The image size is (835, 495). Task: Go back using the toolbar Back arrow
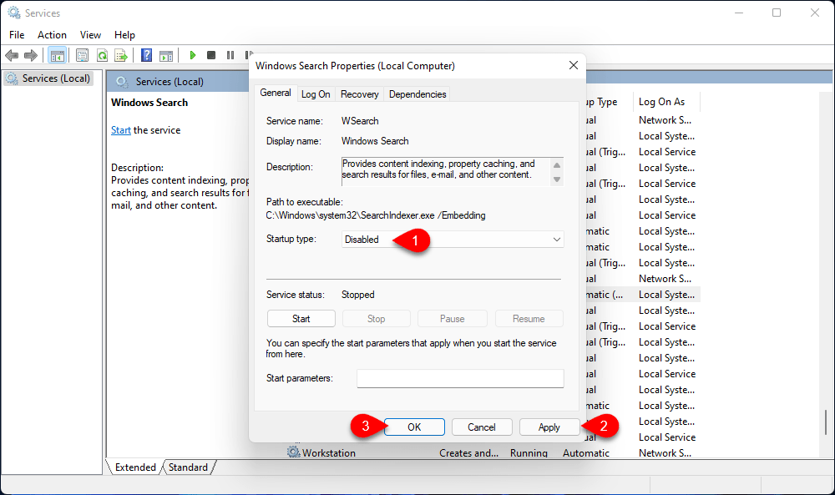tap(12, 55)
